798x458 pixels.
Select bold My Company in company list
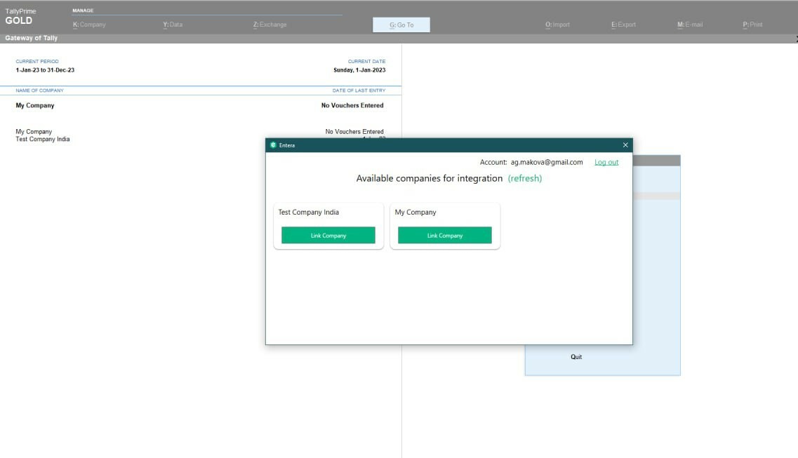click(x=34, y=105)
